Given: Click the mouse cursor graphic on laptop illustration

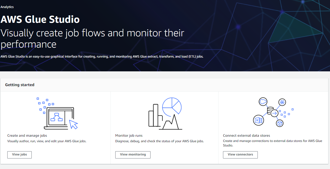Looking at the screenshot, I should (74, 124).
